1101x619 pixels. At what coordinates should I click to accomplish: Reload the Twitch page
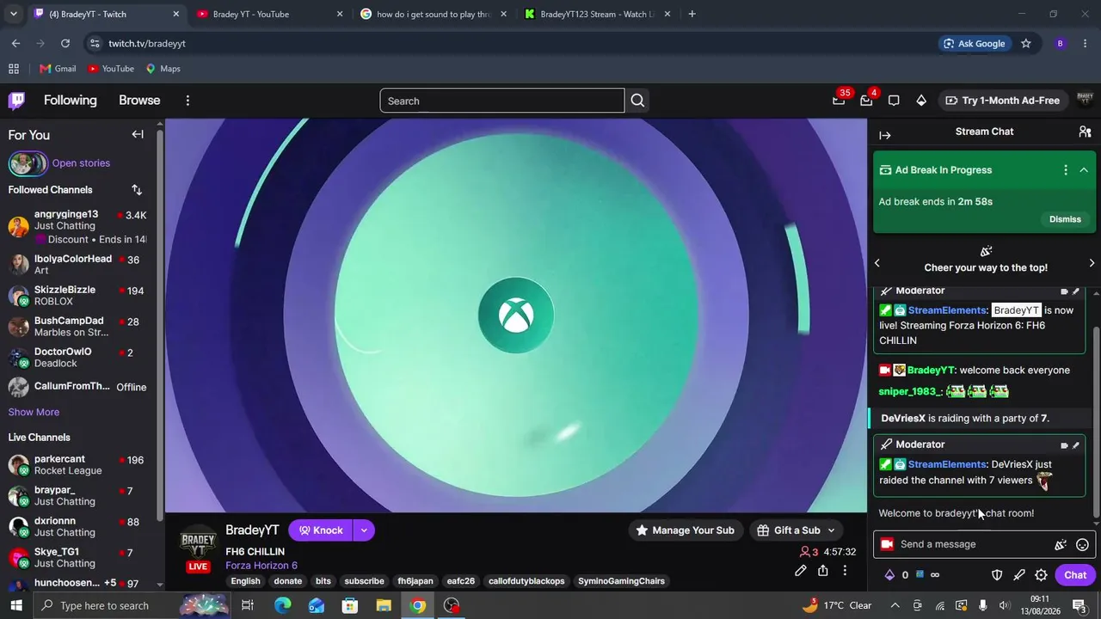click(65, 44)
